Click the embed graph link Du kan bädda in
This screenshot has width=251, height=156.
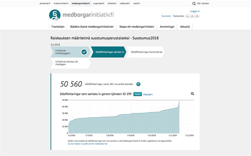tap(88, 144)
